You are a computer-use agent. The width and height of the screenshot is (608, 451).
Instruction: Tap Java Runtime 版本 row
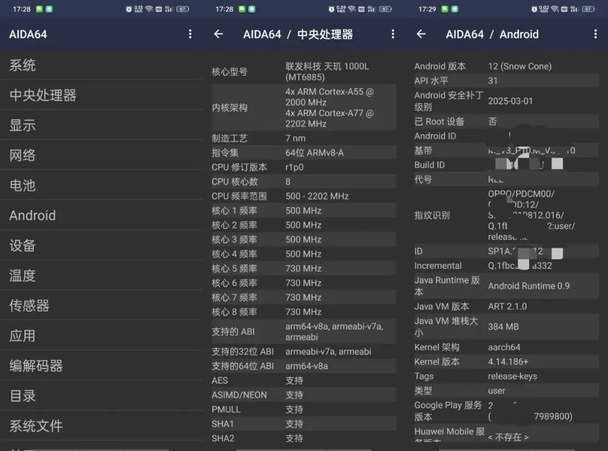pos(507,286)
